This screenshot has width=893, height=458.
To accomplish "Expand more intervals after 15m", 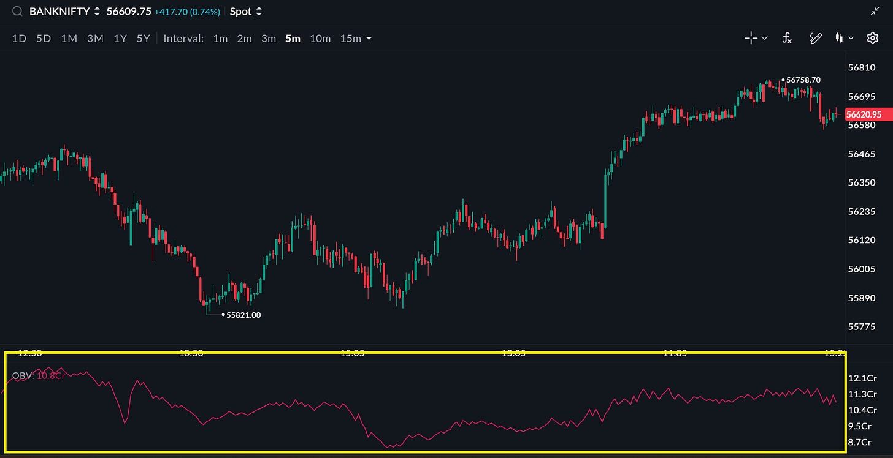I will point(369,39).
